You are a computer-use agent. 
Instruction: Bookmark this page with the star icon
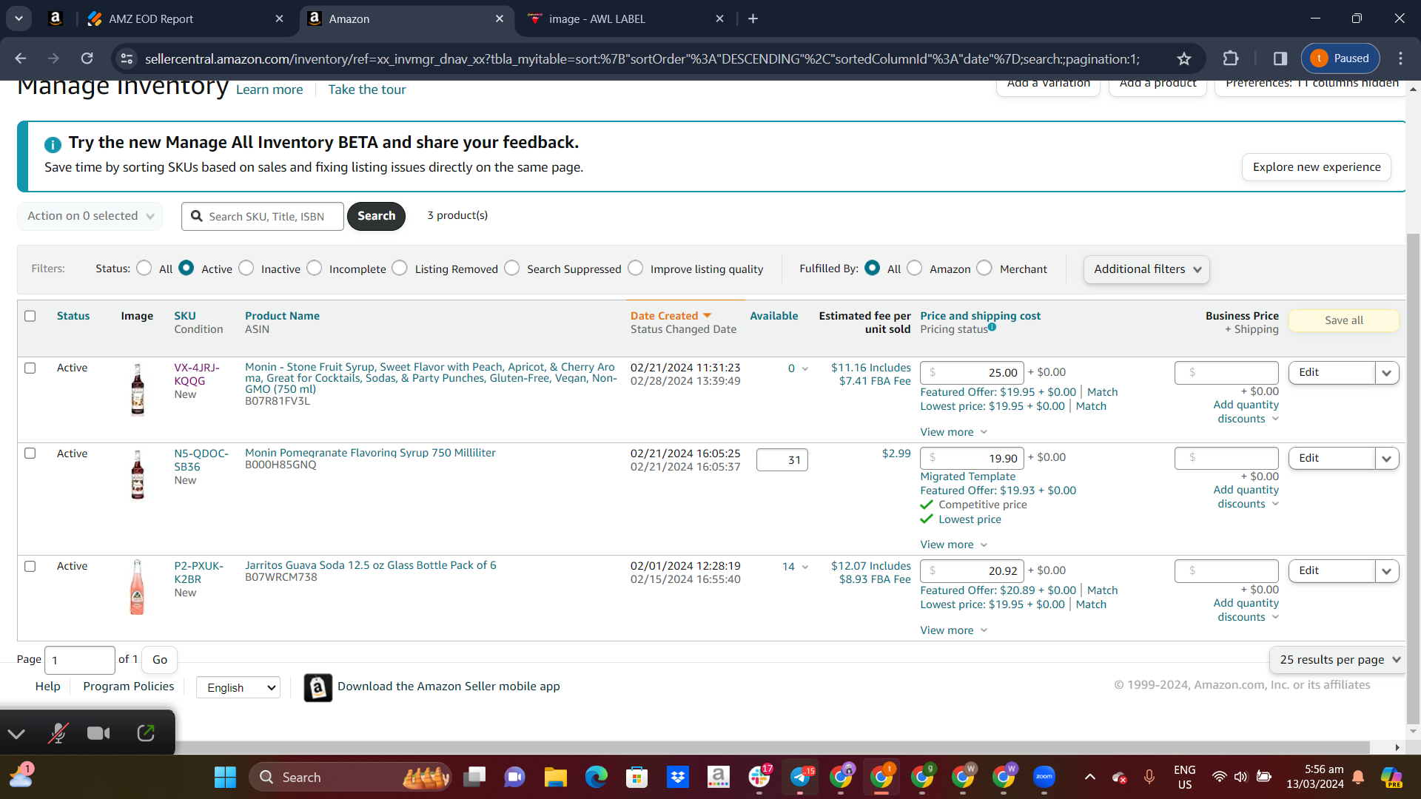(1184, 58)
